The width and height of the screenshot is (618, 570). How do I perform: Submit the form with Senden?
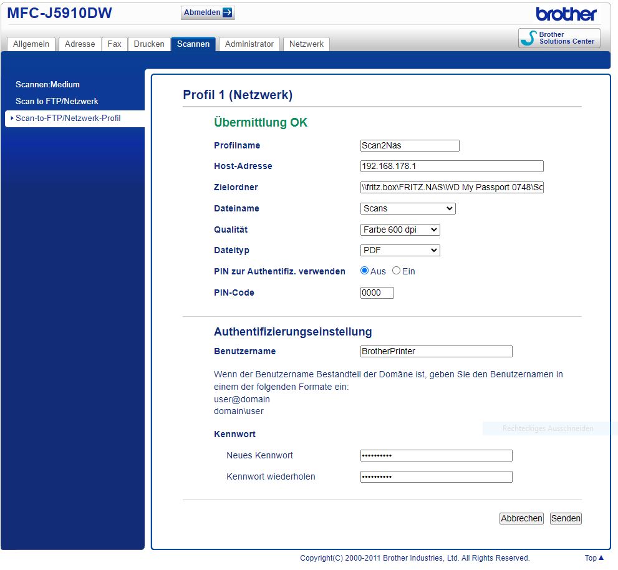coord(566,519)
